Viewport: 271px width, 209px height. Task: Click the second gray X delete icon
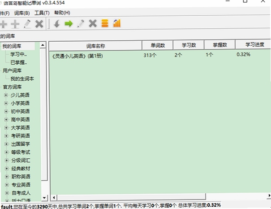click(x=93, y=23)
